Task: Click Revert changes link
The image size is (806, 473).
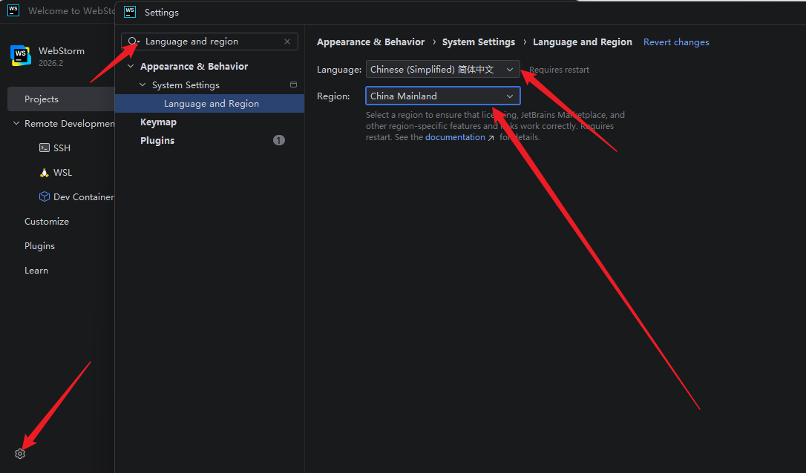Action: click(676, 42)
